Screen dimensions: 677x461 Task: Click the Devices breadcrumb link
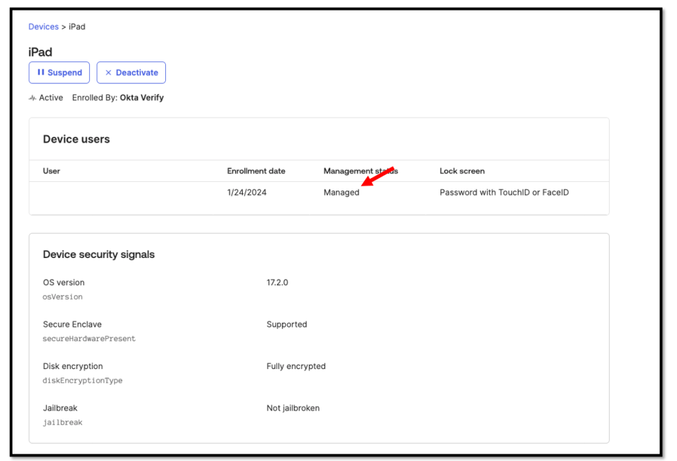pos(43,26)
